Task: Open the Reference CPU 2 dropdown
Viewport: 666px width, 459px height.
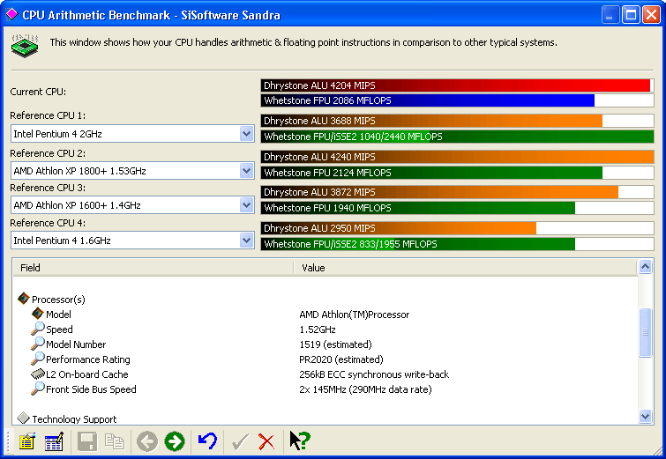Action: pyautogui.click(x=246, y=171)
